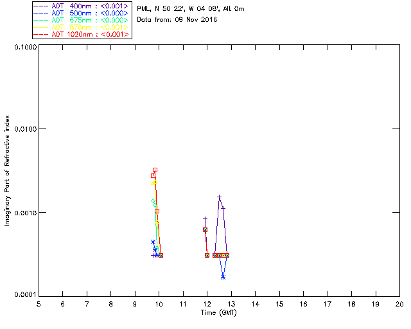
Task: Click x-axis tick label 11
Action: coord(183,305)
